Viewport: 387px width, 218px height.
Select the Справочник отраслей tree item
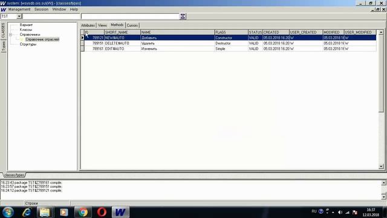42,39
